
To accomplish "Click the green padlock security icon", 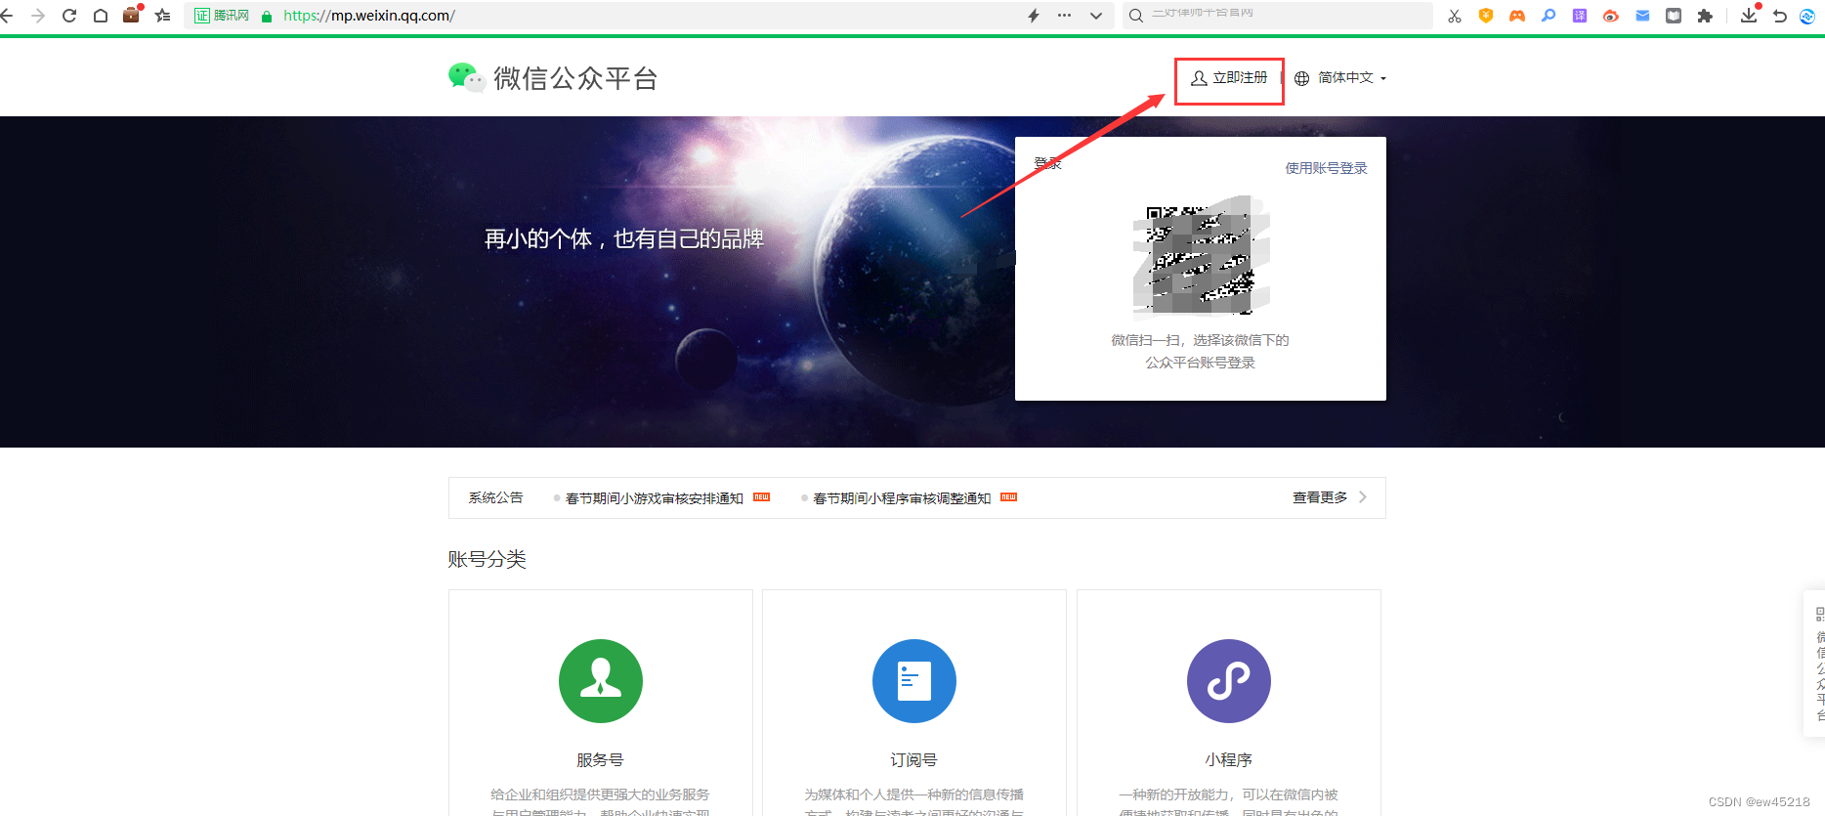I will point(267,17).
